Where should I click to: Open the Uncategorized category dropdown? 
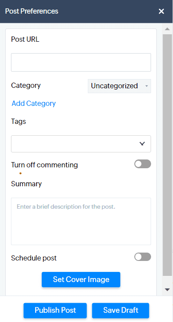click(x=119, y=86)
